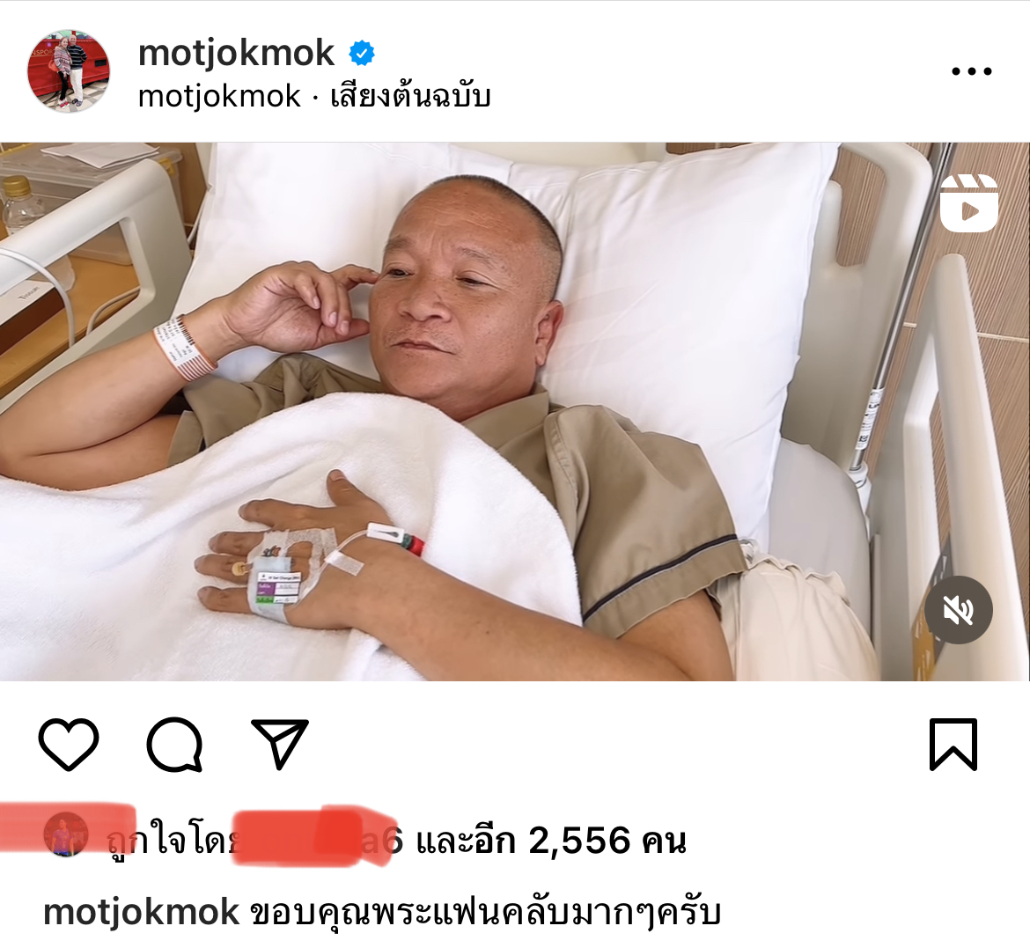Share the post with the paper plane icon
Image resolution: width=1030 pixels, height=948 pixels.
280,744
